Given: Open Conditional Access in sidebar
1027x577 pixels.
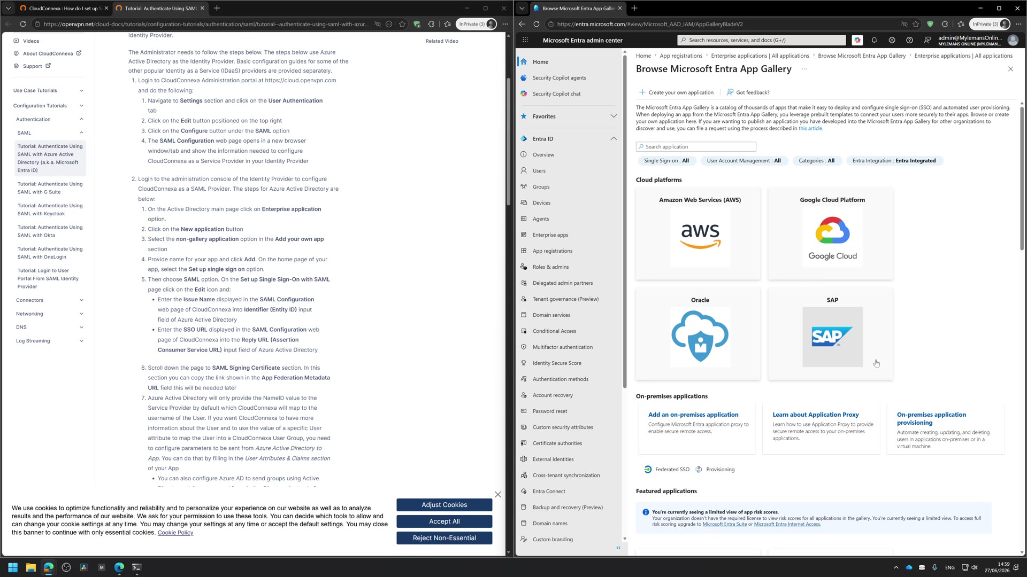Looking at the screenshot, I should [x=554, y=331].
